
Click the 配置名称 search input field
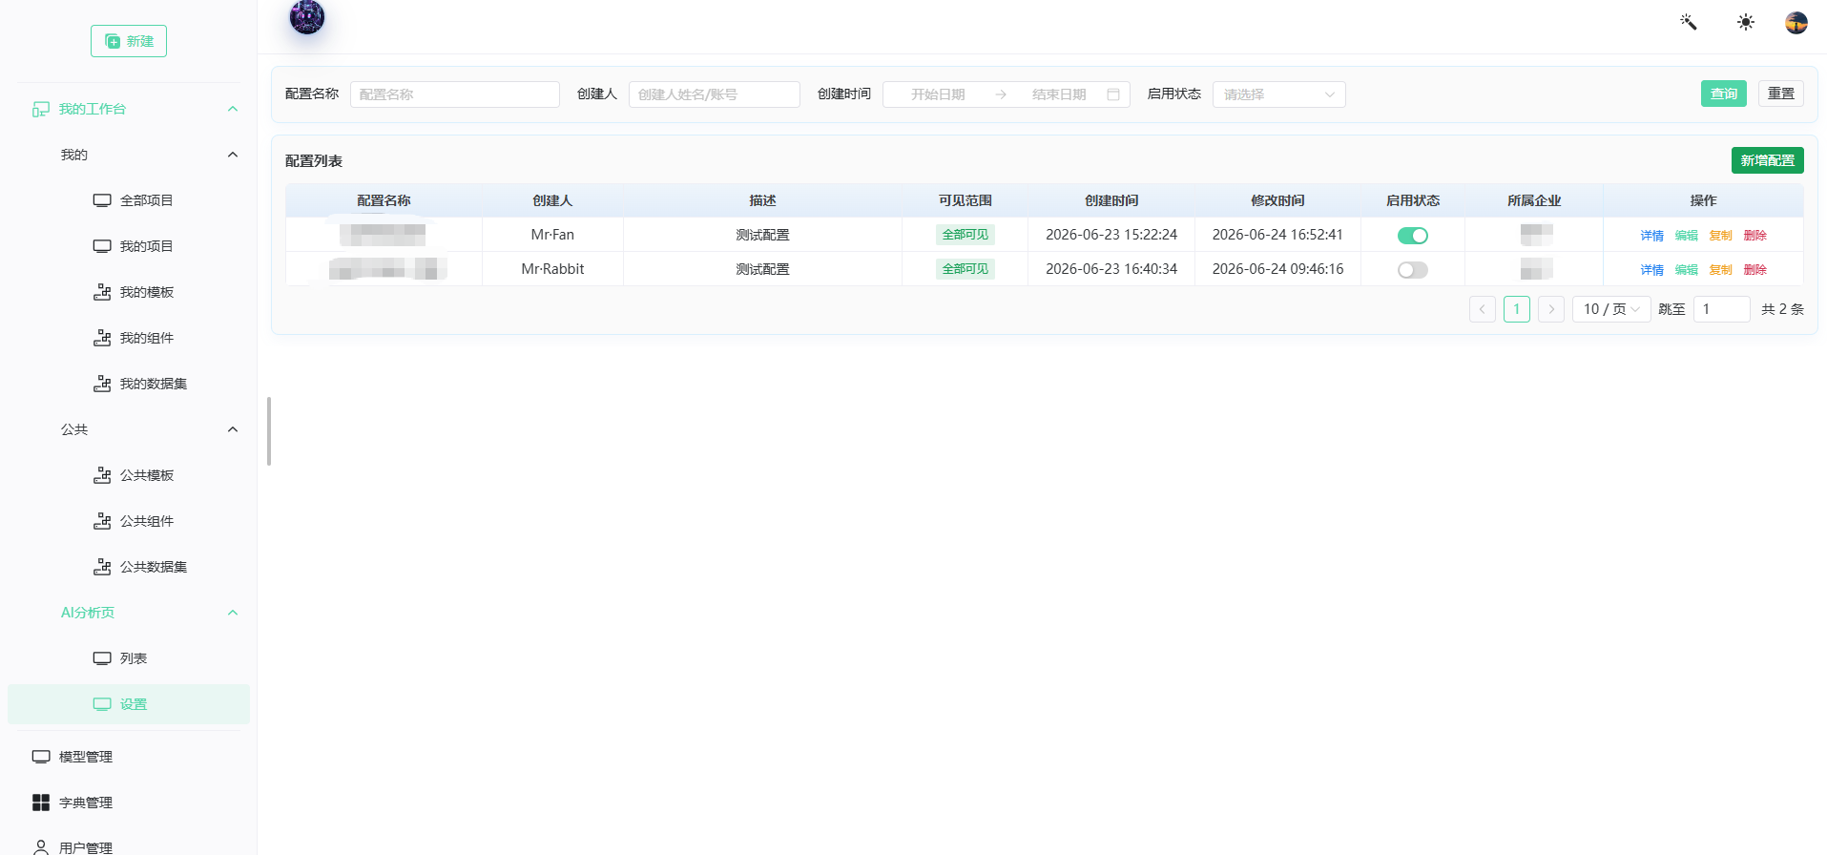click(454, 94)
